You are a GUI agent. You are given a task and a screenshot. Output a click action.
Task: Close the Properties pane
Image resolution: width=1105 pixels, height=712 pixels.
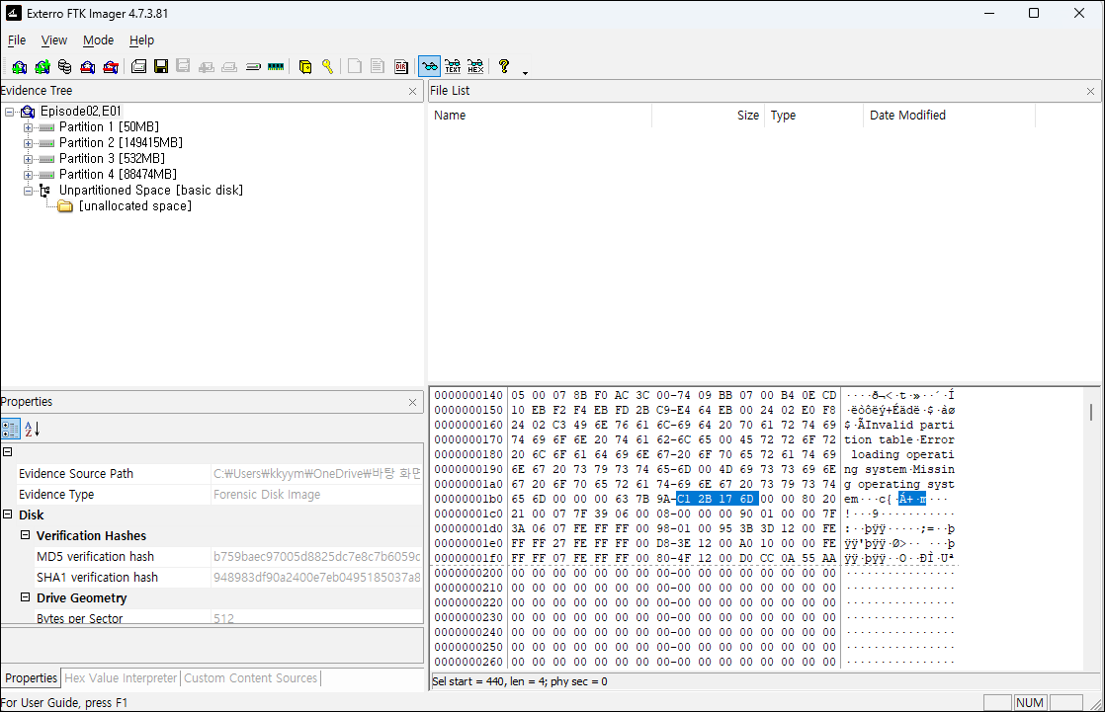413,403
